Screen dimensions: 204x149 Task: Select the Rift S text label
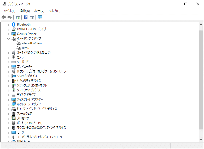coord(26,48)
